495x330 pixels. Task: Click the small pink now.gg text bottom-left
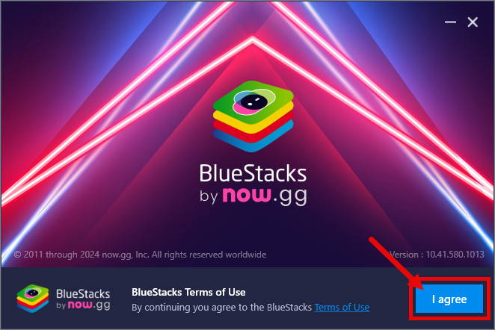tap(89, 305)
